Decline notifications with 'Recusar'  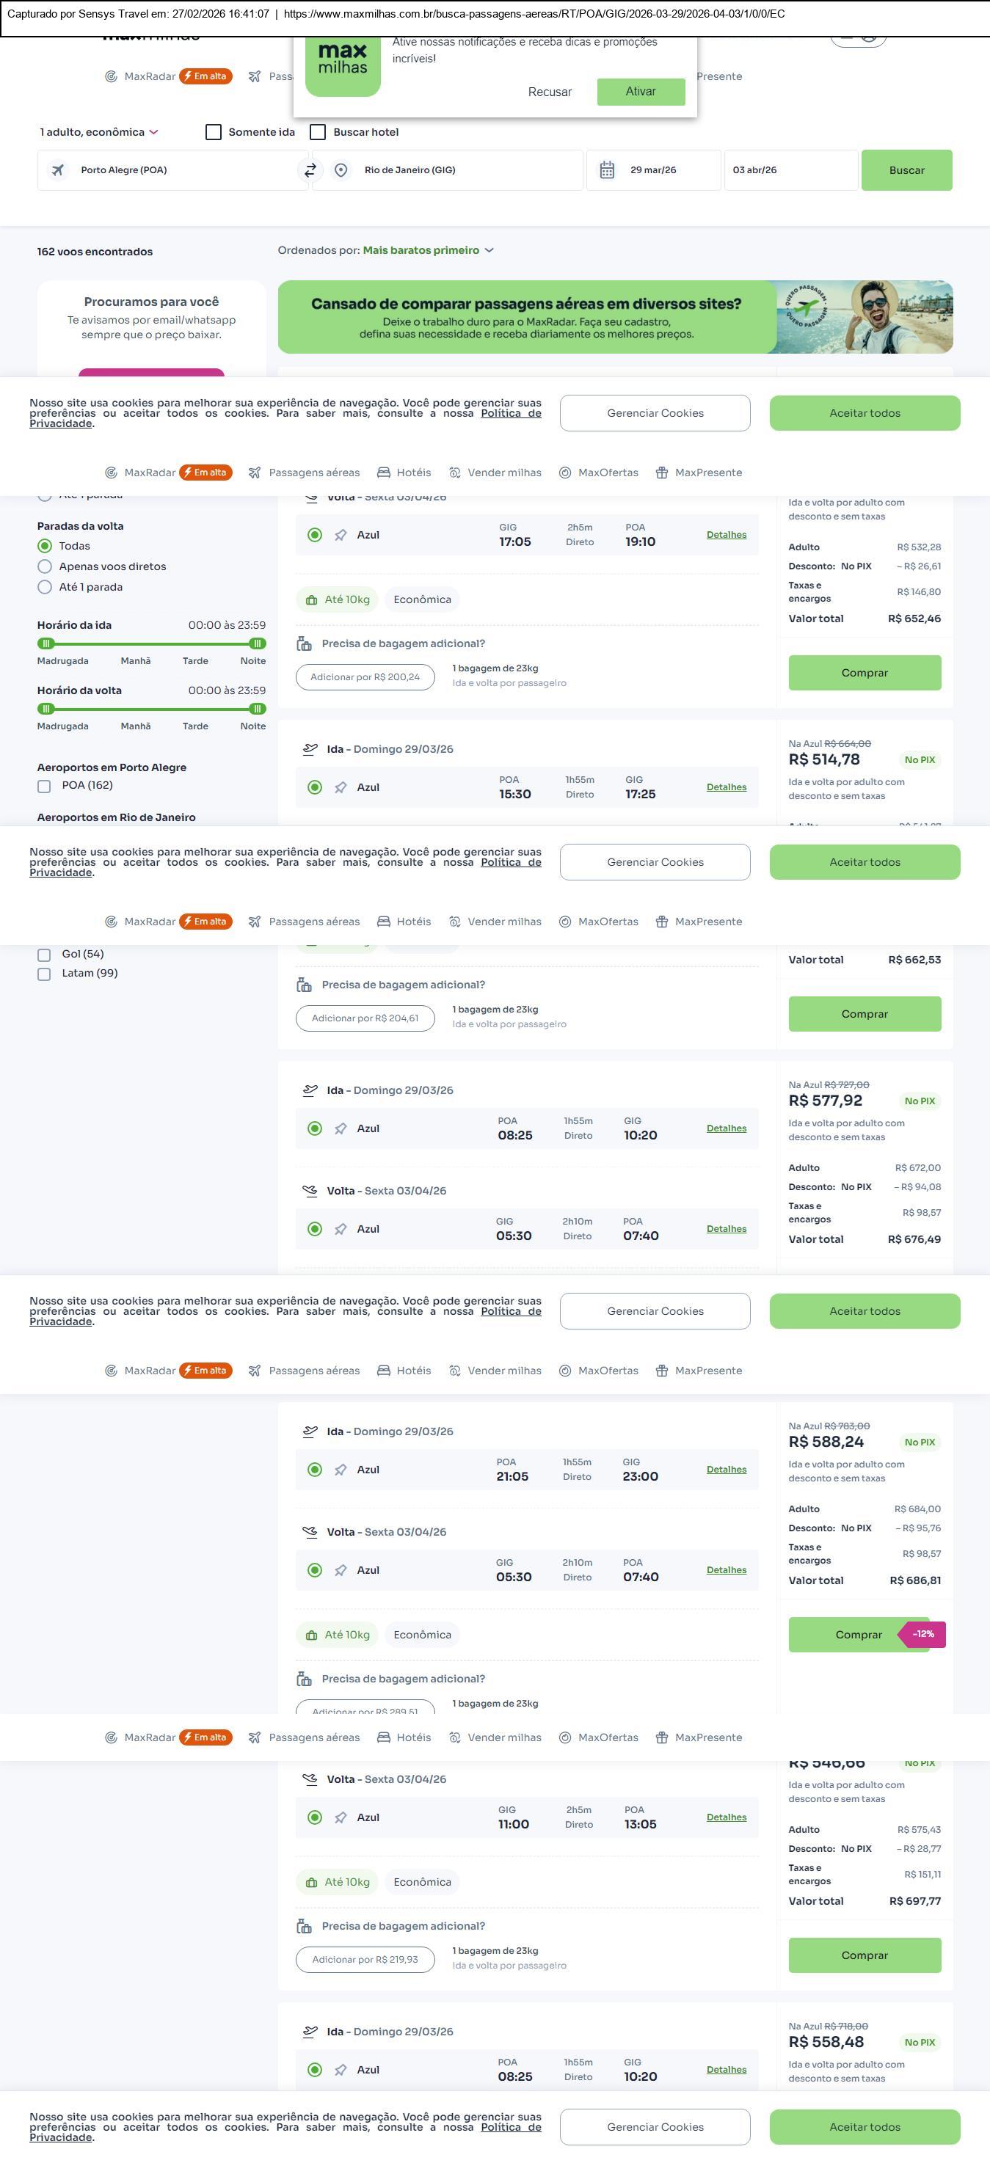(550, 92)
